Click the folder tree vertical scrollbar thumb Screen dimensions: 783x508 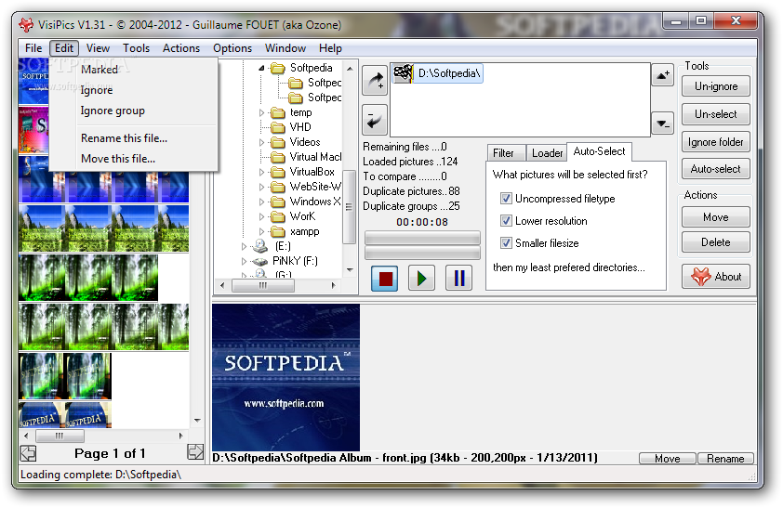tap(349, 207)
